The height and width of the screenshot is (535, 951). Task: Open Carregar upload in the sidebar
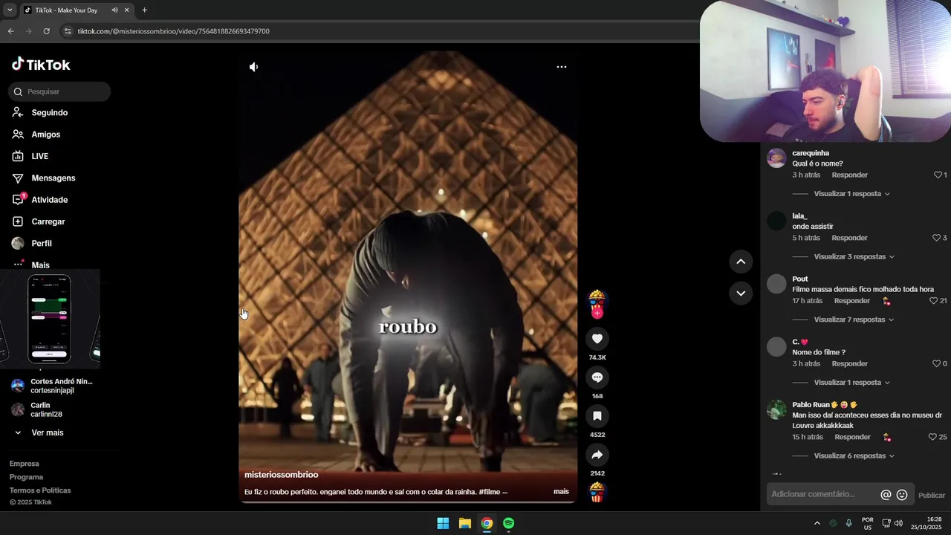coord(48,221)
